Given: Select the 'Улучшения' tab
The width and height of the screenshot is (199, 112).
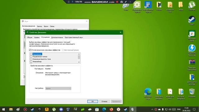Looking at the screenshot, I should pos(45,37).
